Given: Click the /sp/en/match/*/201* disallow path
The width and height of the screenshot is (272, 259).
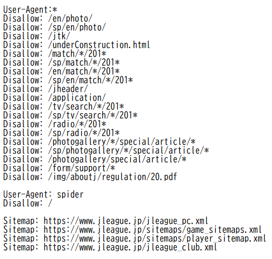Looking at the screenshot, I should tap(90, 80).
